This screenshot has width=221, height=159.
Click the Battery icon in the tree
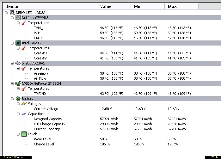(18, 99)
